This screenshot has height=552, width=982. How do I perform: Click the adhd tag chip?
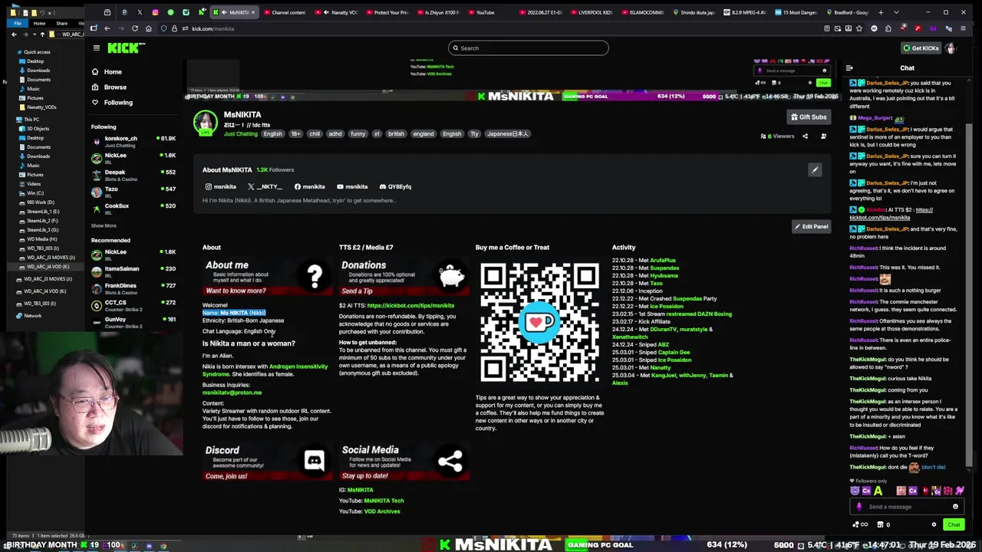pyautogui.click(x=334, y=133)
